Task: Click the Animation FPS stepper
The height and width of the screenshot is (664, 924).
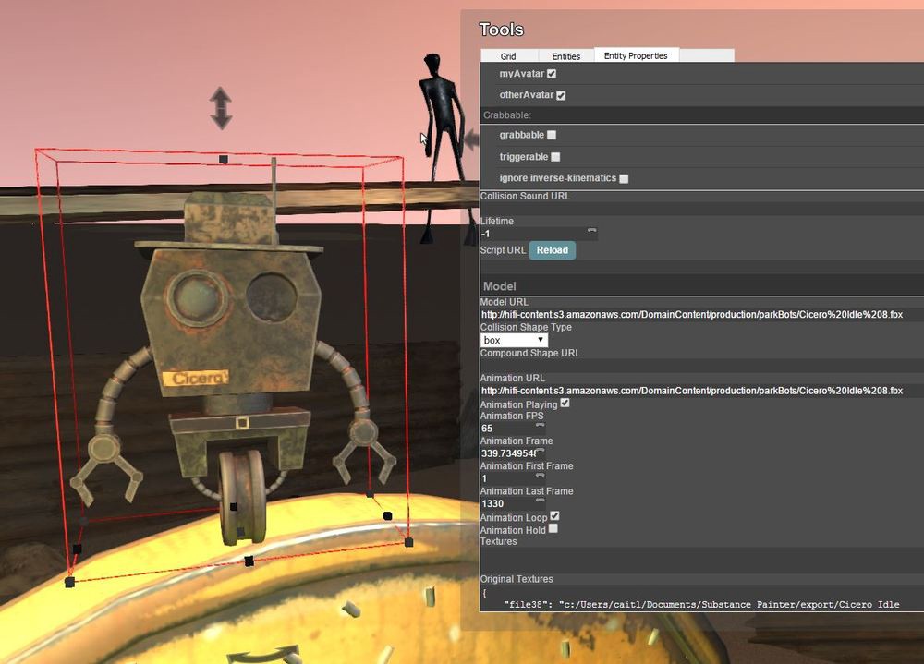Action: click(540, 426)
